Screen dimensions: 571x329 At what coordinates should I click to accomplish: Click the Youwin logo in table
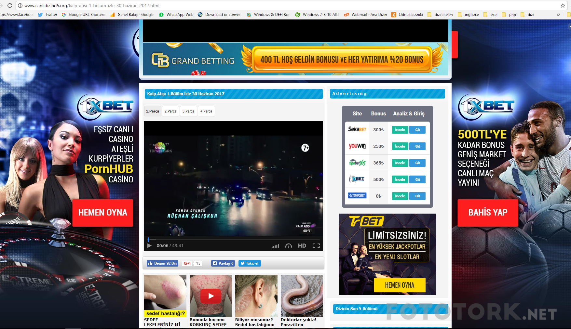[357, 146]
